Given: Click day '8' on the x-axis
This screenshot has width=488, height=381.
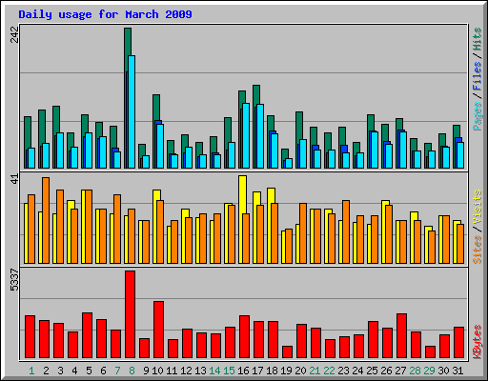Looking at the screenshot, I should coord(132,371).
